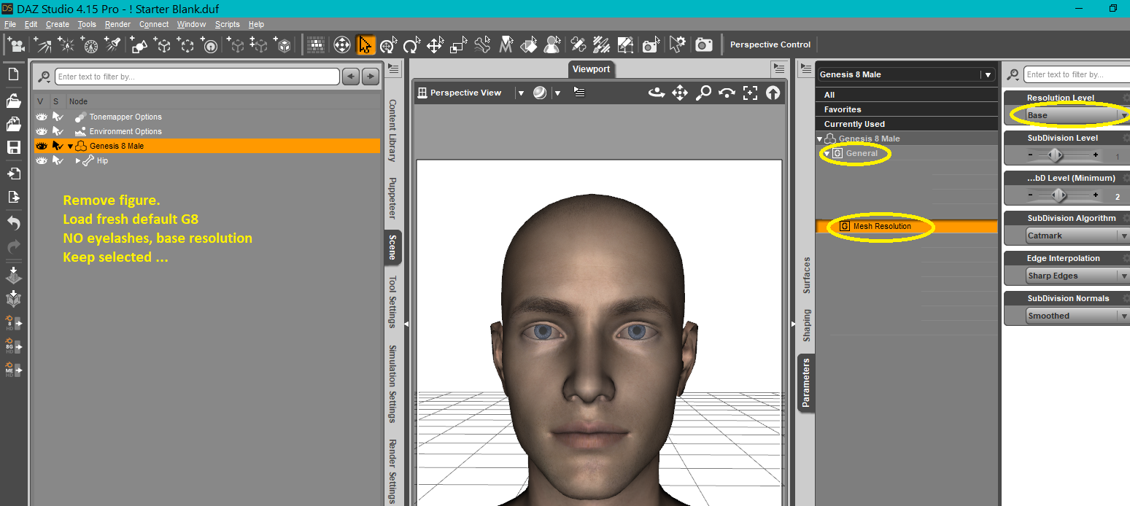This screenshot has height=506, width=1130.
Task: Click the Save floppy disk icon
Action: click(x=13, y=147)
